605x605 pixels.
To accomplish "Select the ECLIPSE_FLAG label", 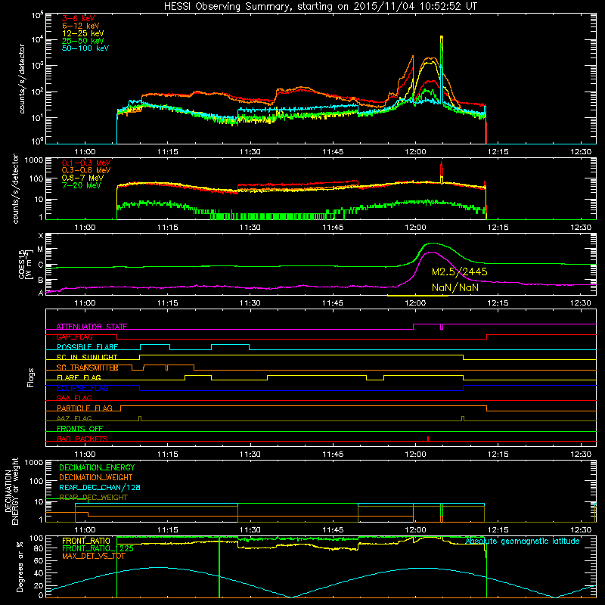I will coord(82,388).
